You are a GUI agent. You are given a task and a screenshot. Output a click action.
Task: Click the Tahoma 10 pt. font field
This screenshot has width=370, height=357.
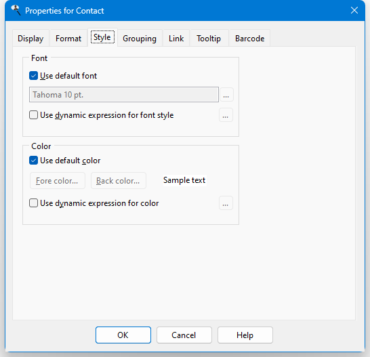coord(124,95)
